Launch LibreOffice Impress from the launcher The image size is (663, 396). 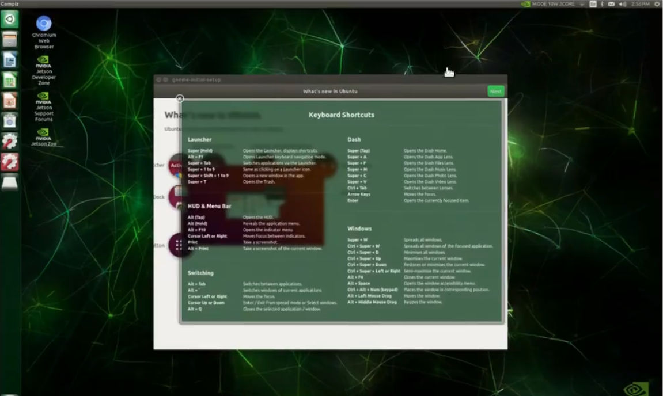tap(9, 101)
